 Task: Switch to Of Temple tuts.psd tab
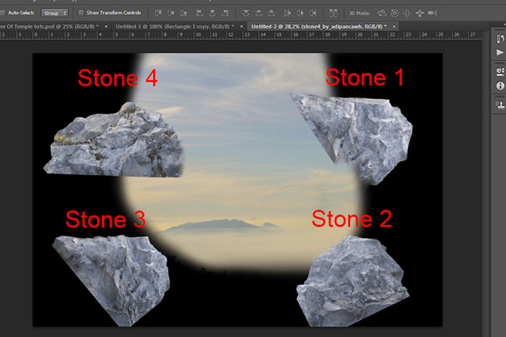click(x=50, y=27)
